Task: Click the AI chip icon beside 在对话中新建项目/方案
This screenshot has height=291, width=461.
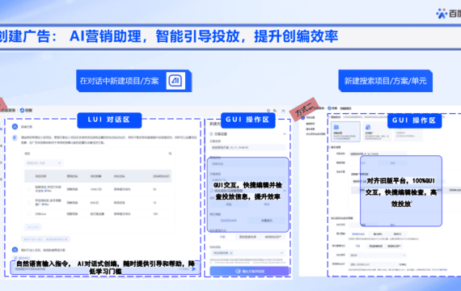Action: (176, 81)
